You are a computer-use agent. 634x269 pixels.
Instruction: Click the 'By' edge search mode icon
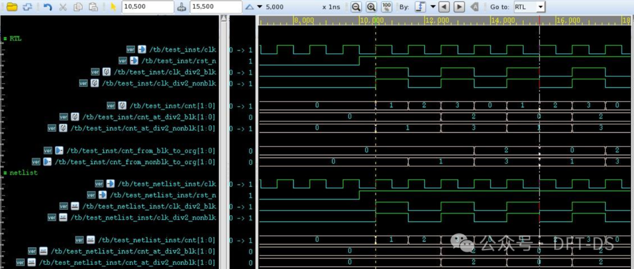[420, 7]
